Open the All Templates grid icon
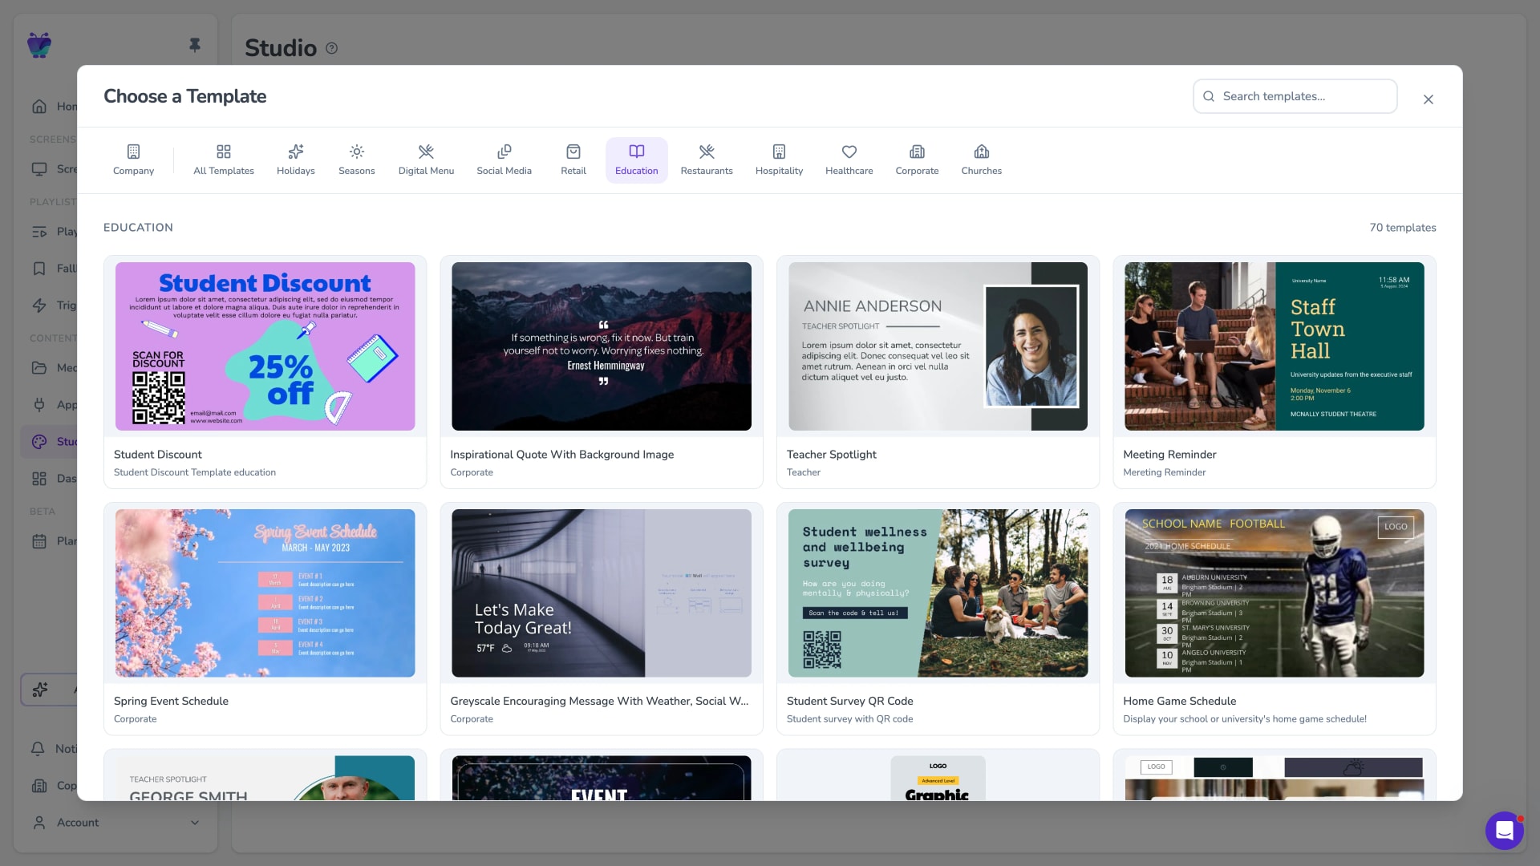 [x=224, y=152]
